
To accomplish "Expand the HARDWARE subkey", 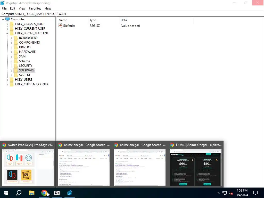I will point(11,52).
